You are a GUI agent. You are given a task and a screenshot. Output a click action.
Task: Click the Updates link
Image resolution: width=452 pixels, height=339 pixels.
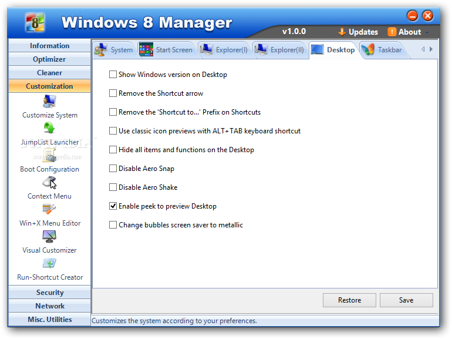(363, 32)
